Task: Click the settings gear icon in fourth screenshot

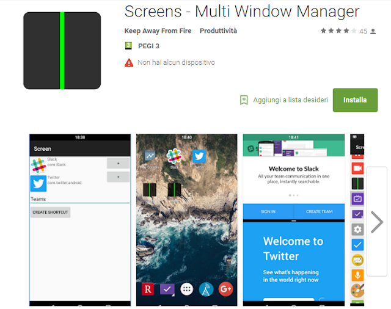Action: click(357, 229)
